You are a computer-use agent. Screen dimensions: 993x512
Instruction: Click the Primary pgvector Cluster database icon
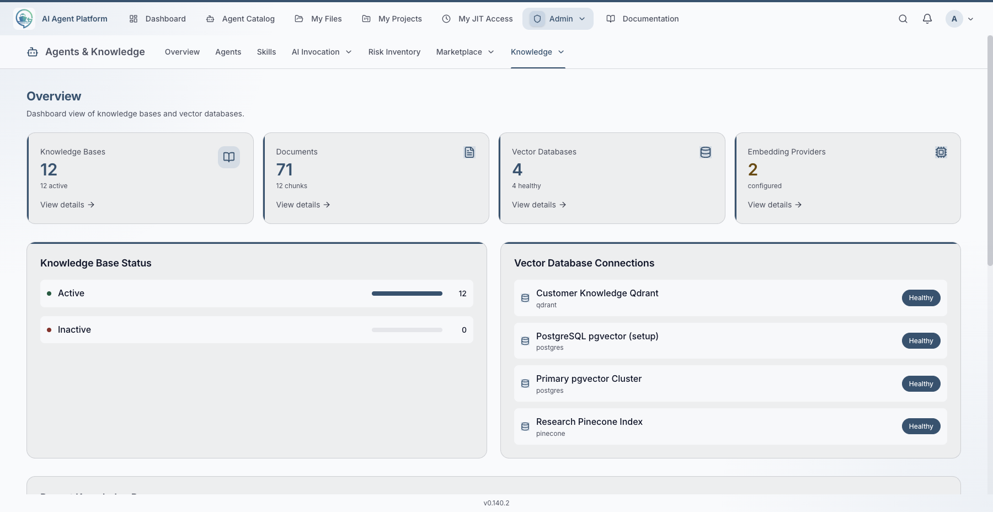525,383
